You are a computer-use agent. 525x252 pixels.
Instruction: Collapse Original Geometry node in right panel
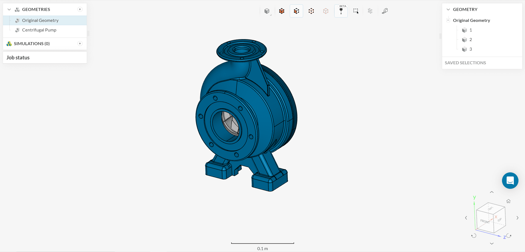point(448,20)
